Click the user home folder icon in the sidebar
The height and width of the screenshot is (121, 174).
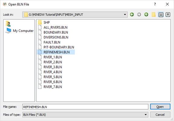click(8, 24)
